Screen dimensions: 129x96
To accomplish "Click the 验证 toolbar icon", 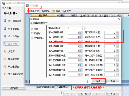I will pyautogui.click(x=54, y=11).
